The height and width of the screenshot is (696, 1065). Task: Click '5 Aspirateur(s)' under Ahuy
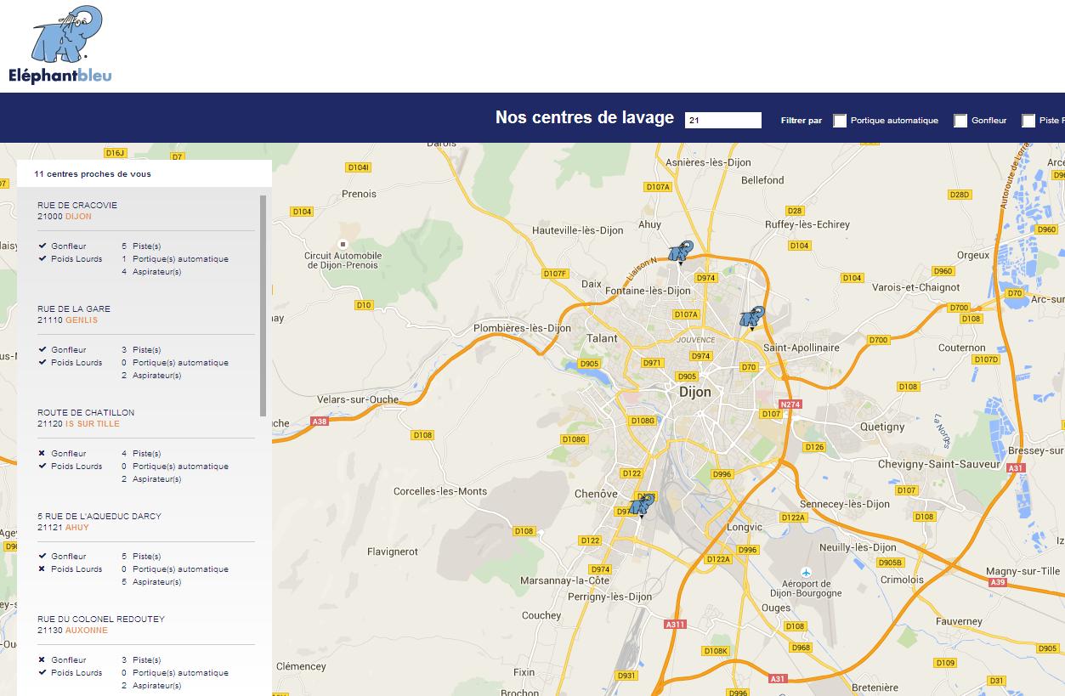coord(151,582)
